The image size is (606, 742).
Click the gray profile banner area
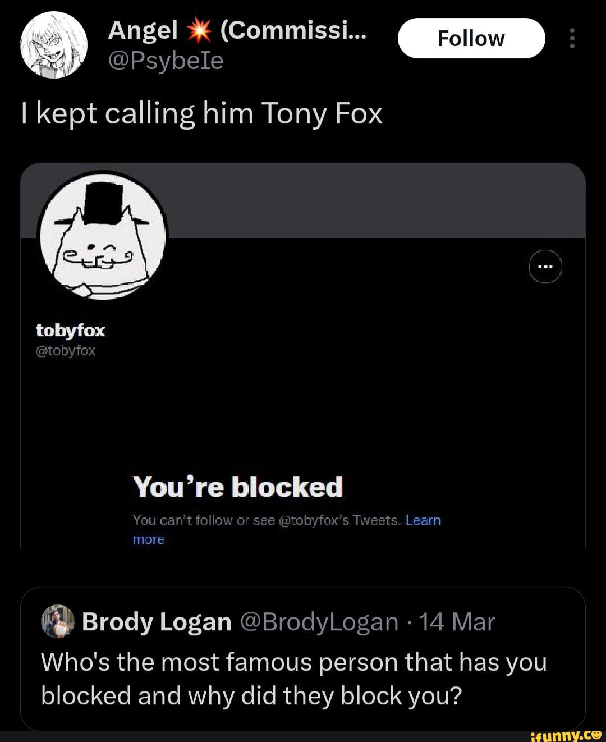(x=370, y=201)
